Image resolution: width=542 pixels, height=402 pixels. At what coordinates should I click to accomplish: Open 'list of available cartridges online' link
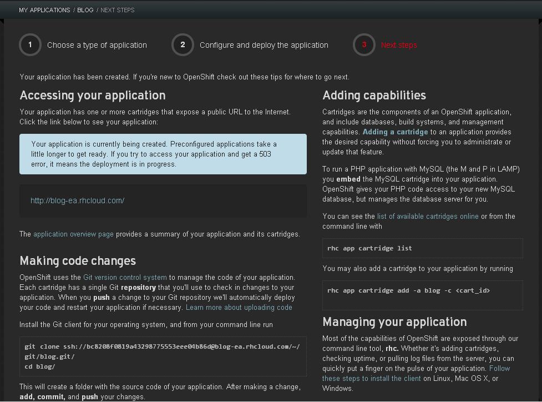click(x=428, y=217)
